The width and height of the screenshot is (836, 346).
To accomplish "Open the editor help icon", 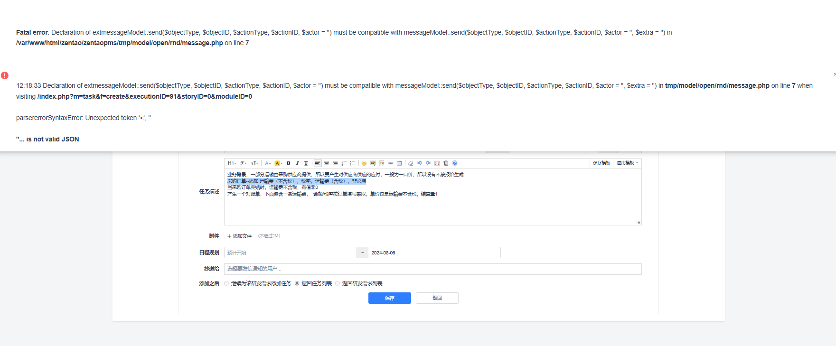I will pyautogui.click(x=455, y=163).
